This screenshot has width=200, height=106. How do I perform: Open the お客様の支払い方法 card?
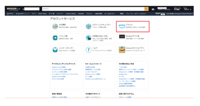pos(99,38)
